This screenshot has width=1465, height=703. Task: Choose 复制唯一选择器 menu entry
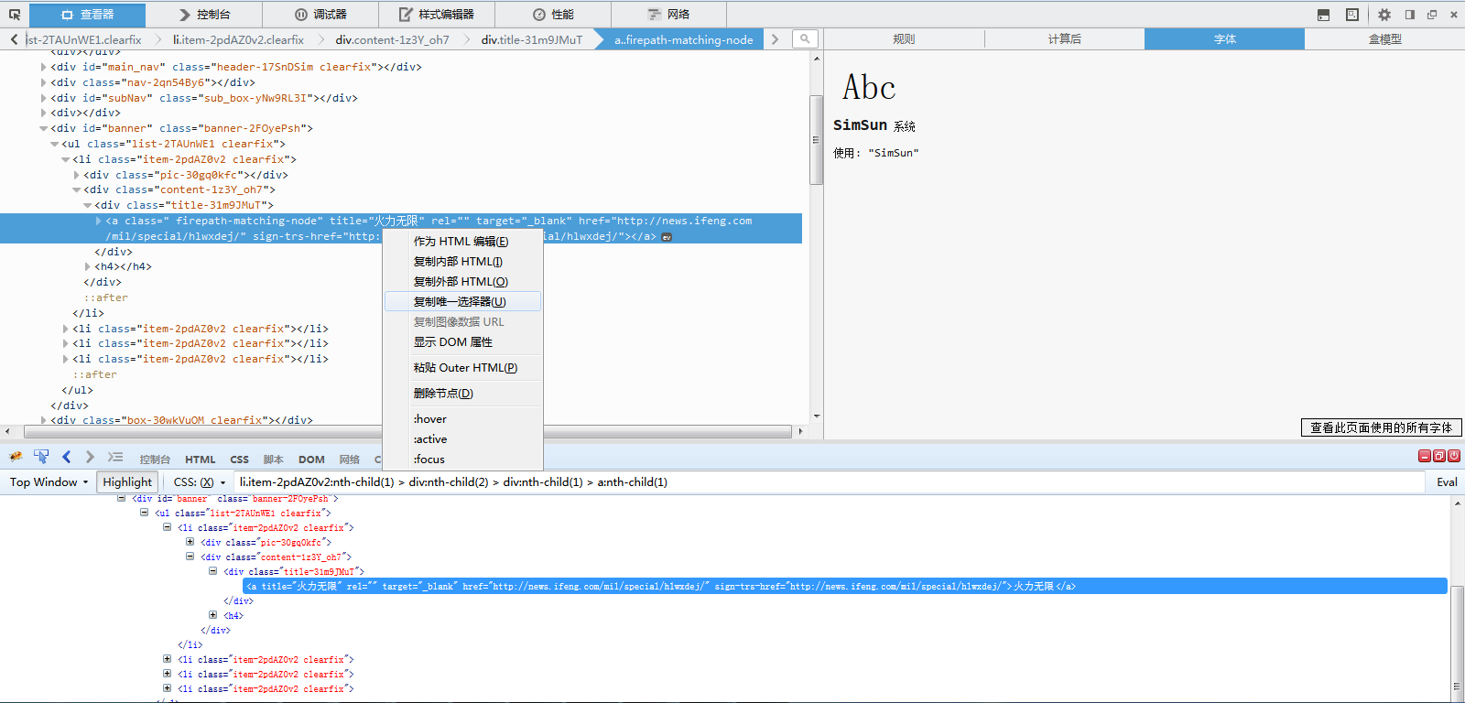tap(462, 302)
